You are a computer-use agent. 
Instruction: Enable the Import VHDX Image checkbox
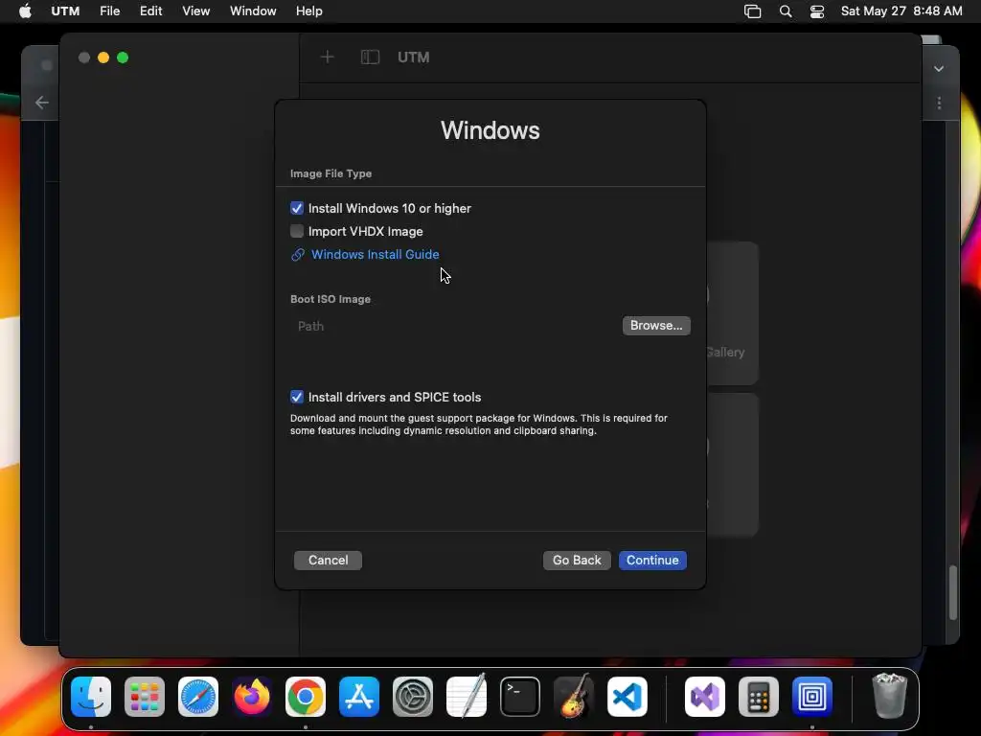click(x=297, y=232)
